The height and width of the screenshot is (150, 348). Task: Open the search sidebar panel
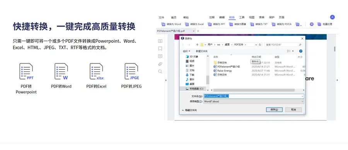(x=160, y=71)
